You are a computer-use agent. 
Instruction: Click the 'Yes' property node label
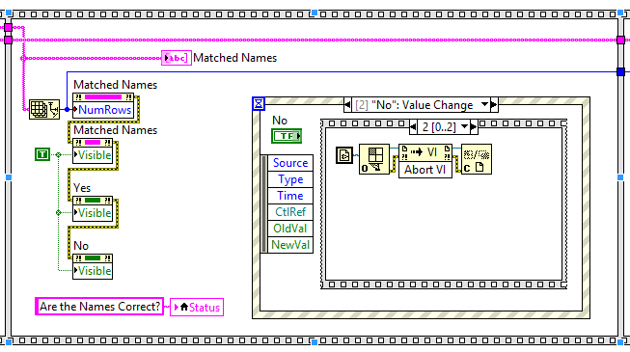coord(82,188)
